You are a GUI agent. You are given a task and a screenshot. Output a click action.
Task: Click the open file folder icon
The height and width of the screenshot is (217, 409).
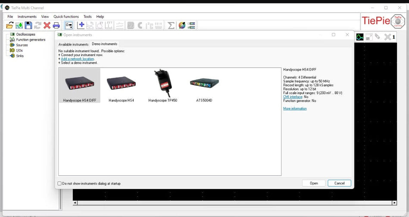(9, 25)
